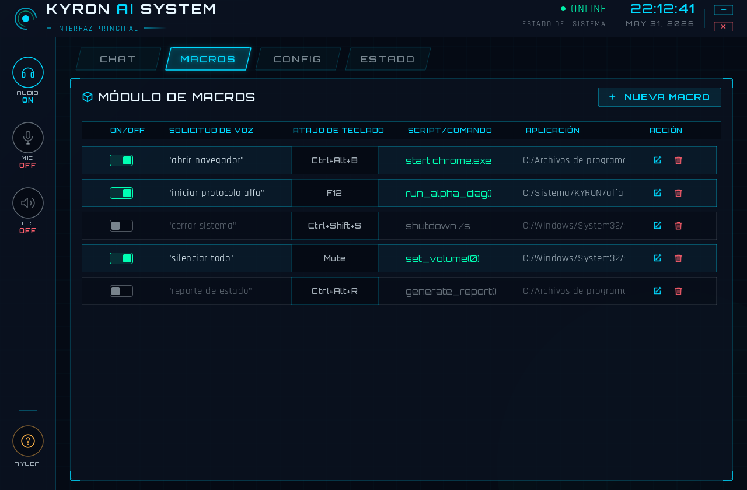The width and height of the screenshot is (747, 490).
Task: Click the Aplicación column header
Action: [x=553, y=130]
